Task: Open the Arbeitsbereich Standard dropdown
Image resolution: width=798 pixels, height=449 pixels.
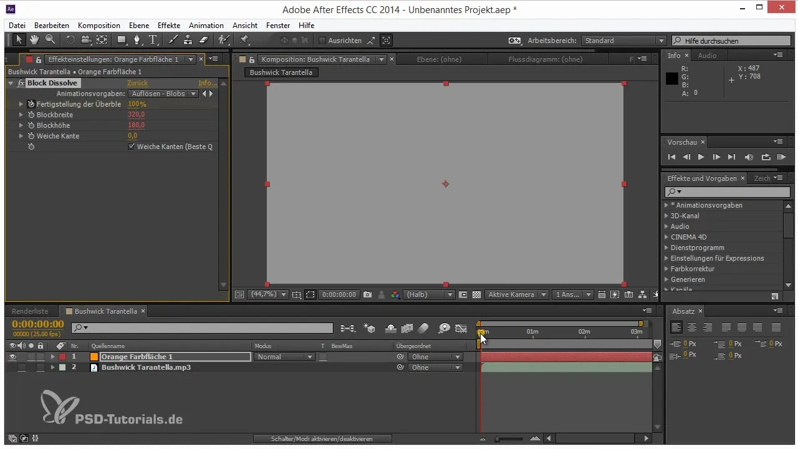Action: tap(623, 41)
